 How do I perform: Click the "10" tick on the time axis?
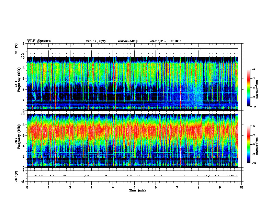[x=241, y=187]
